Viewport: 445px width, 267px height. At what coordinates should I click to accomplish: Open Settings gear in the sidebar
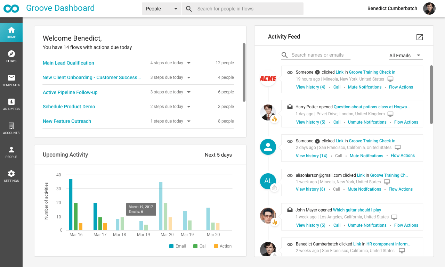[11, 176]
